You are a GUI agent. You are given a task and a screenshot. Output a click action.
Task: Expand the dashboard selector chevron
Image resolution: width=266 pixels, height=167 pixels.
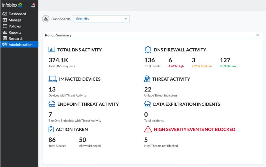[x=125, y=19]
